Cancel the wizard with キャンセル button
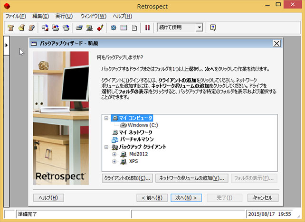This screenshot has height=222, width=305. (263, 198)
